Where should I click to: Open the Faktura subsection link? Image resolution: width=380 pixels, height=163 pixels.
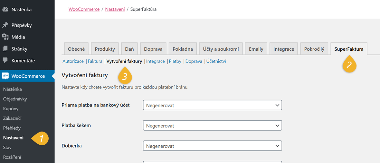click(95, 61)
